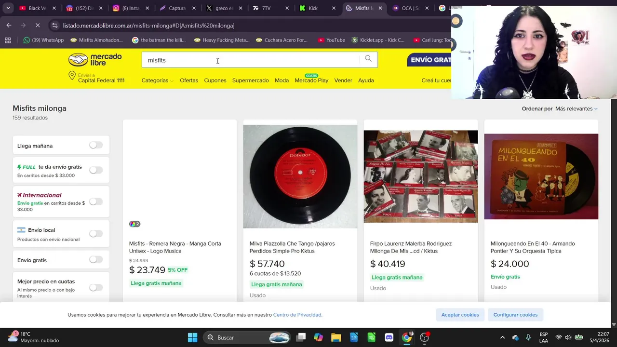Click the Envío gratis banner
Screen dimensions: 617x347
click(x=429, y=60)
